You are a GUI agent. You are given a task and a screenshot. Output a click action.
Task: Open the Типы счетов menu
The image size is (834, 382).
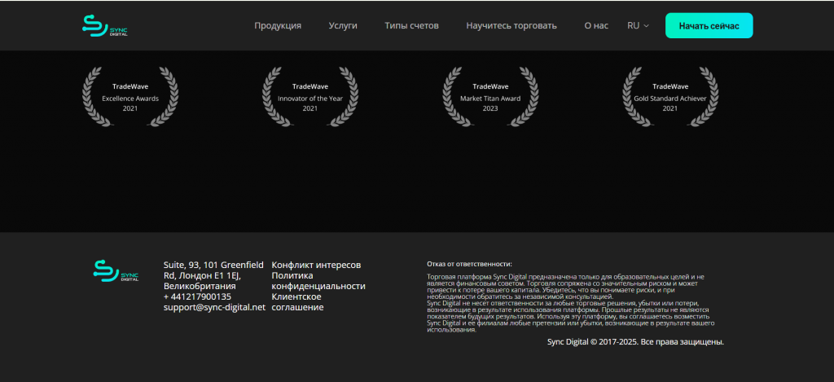pos(411,26)
